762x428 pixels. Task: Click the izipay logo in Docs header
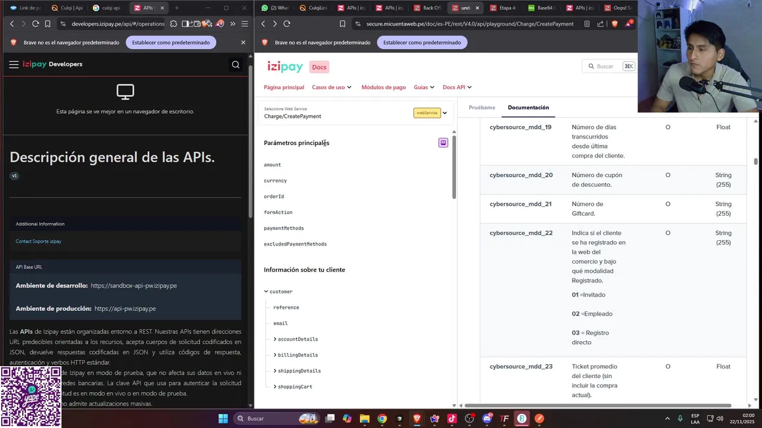pyautogui.click(x=285, y=67)
